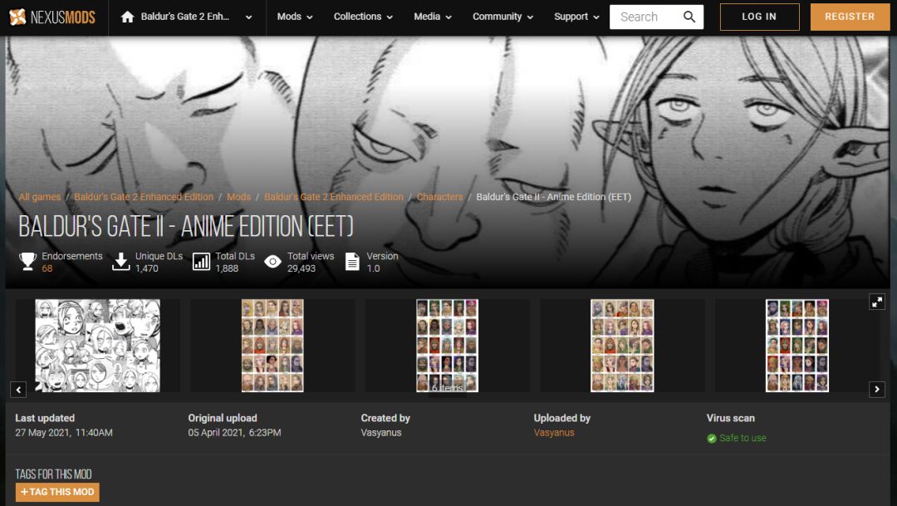Expand gallery to fullscreen view
This screenshot has height=506, width=897.
click(877, 302)
